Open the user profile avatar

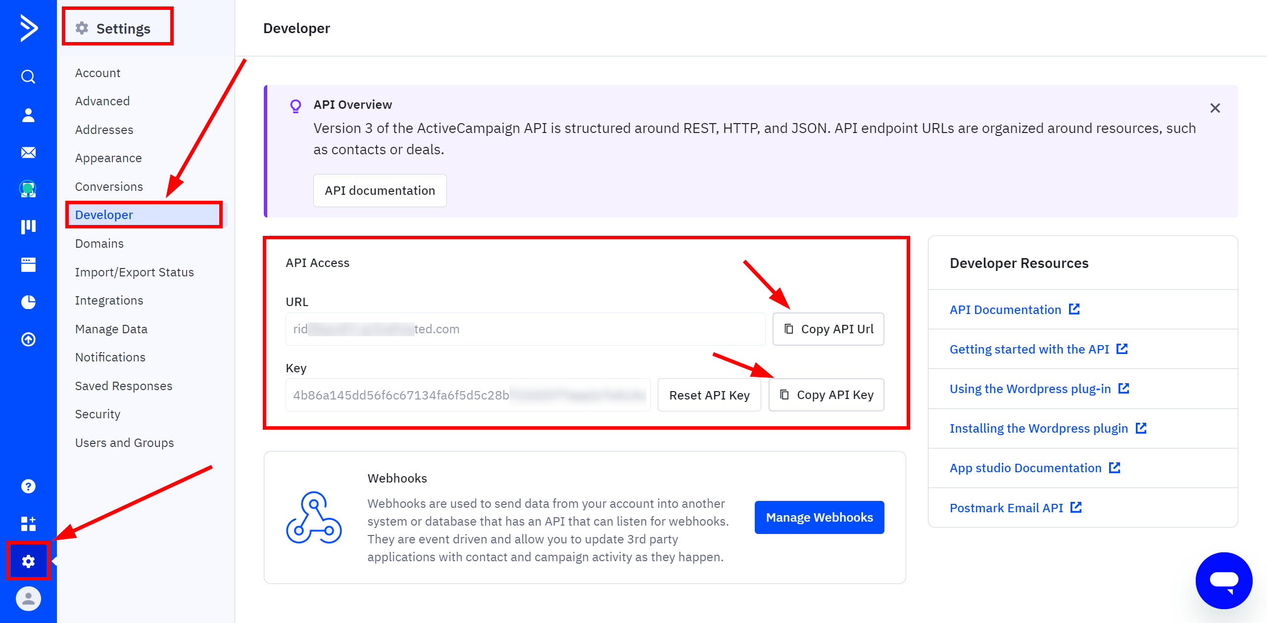28,599
